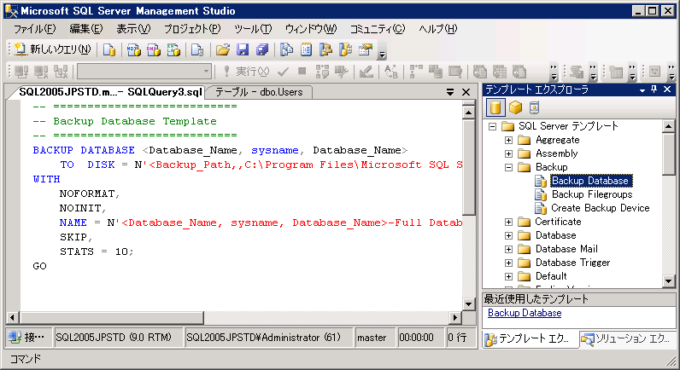The width and height of the screenshot is (680, 370).
Task: Switch to テンプレート エクスプローラ bottom tab
Action: pos(530,339)
